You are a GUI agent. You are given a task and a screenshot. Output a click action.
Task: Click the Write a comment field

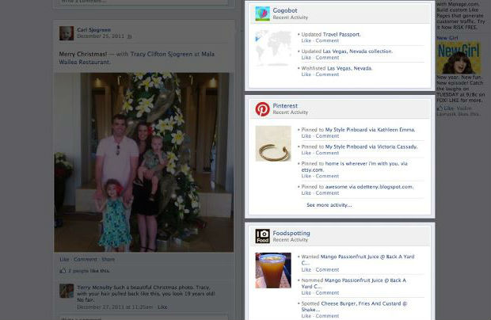point(143,318)
